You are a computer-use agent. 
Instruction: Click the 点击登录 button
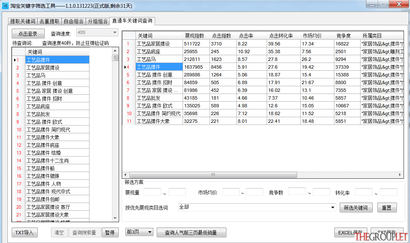point(28,34)
